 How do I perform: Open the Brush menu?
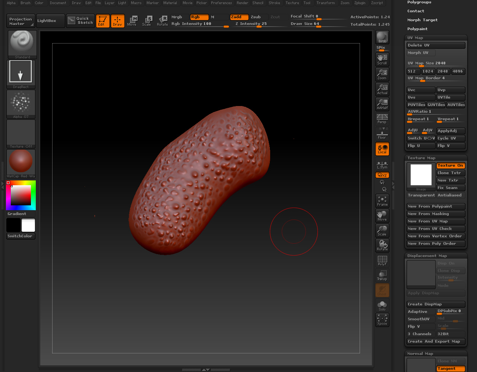pyautogui.click(x=25, y=3)
